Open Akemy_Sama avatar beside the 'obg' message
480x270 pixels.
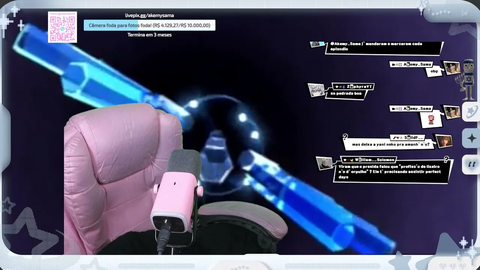pos(452,68)
